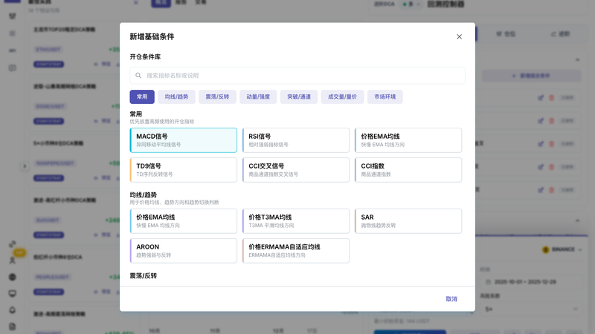Select the AROON indicator card
Viewport: 595px width, 334px height.
(x=183, y=251)
